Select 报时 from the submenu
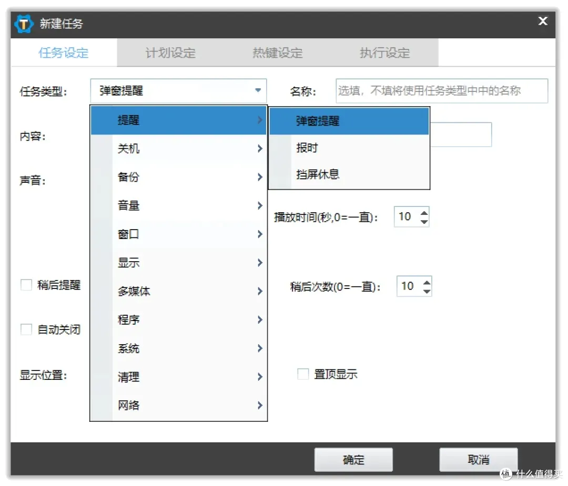Viewport: 568px width, 486px height. pyautogui.click(x=307, y=148)
